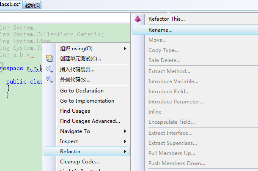Expand the Inspect submenu arrow
The height and width of the screenshot is (171, 258).
point(125,141)
